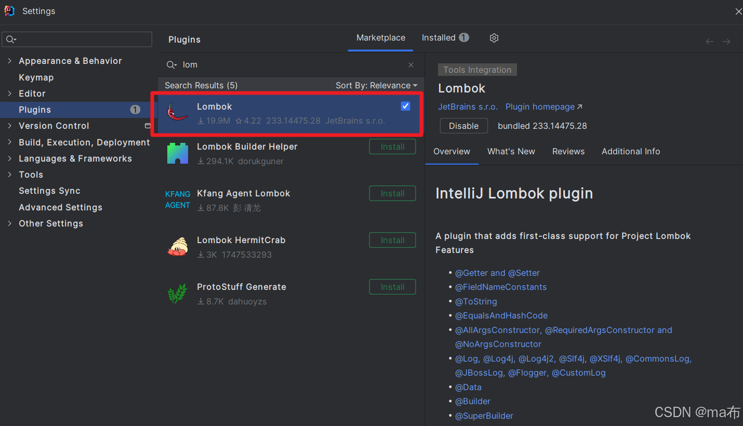Expand Languages & Frameworks node
Screen dimensions: 743x426
[x=9, y=158]
